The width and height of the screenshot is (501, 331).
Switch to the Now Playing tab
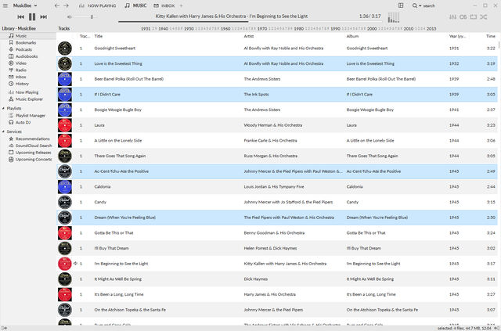97,5
